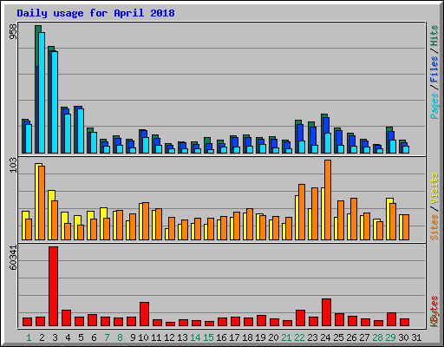Click day 10 on the x-axis

tap(143, 337)
